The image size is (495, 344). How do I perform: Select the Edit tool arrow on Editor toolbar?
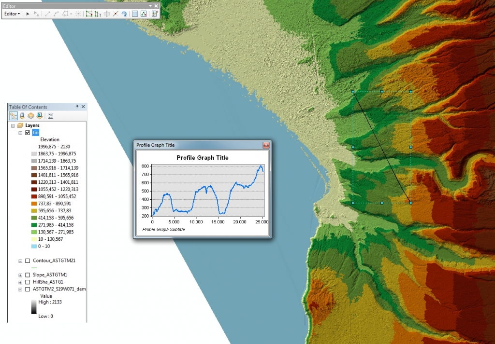point(28,14)
